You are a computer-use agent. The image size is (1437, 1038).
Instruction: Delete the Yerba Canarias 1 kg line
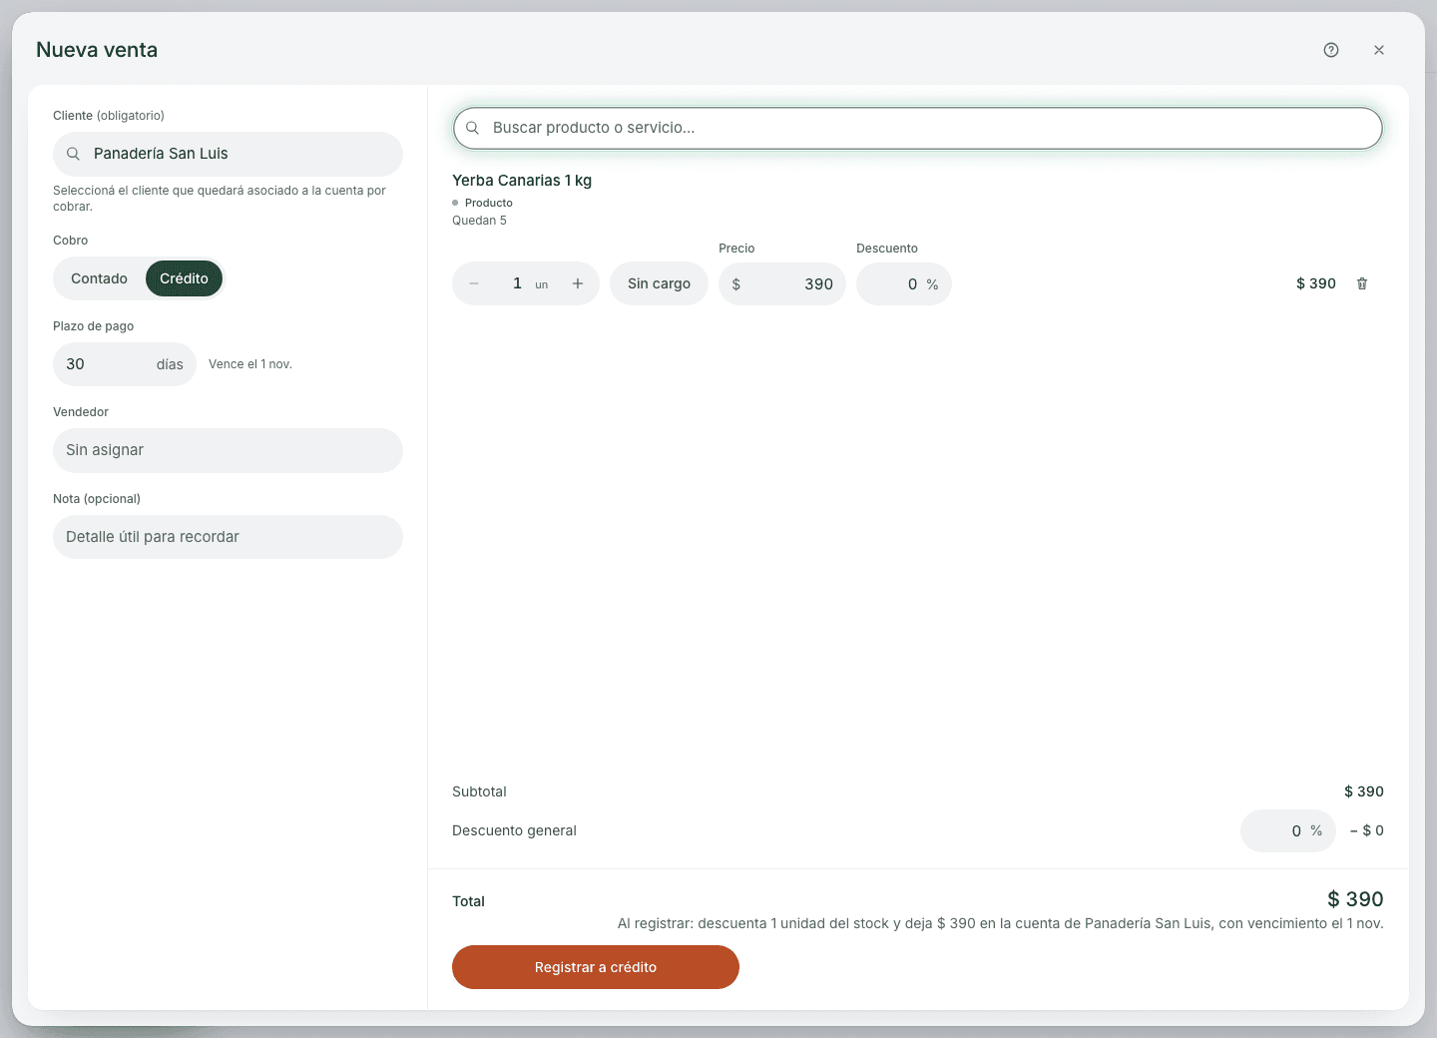[x=1362, y=283]
